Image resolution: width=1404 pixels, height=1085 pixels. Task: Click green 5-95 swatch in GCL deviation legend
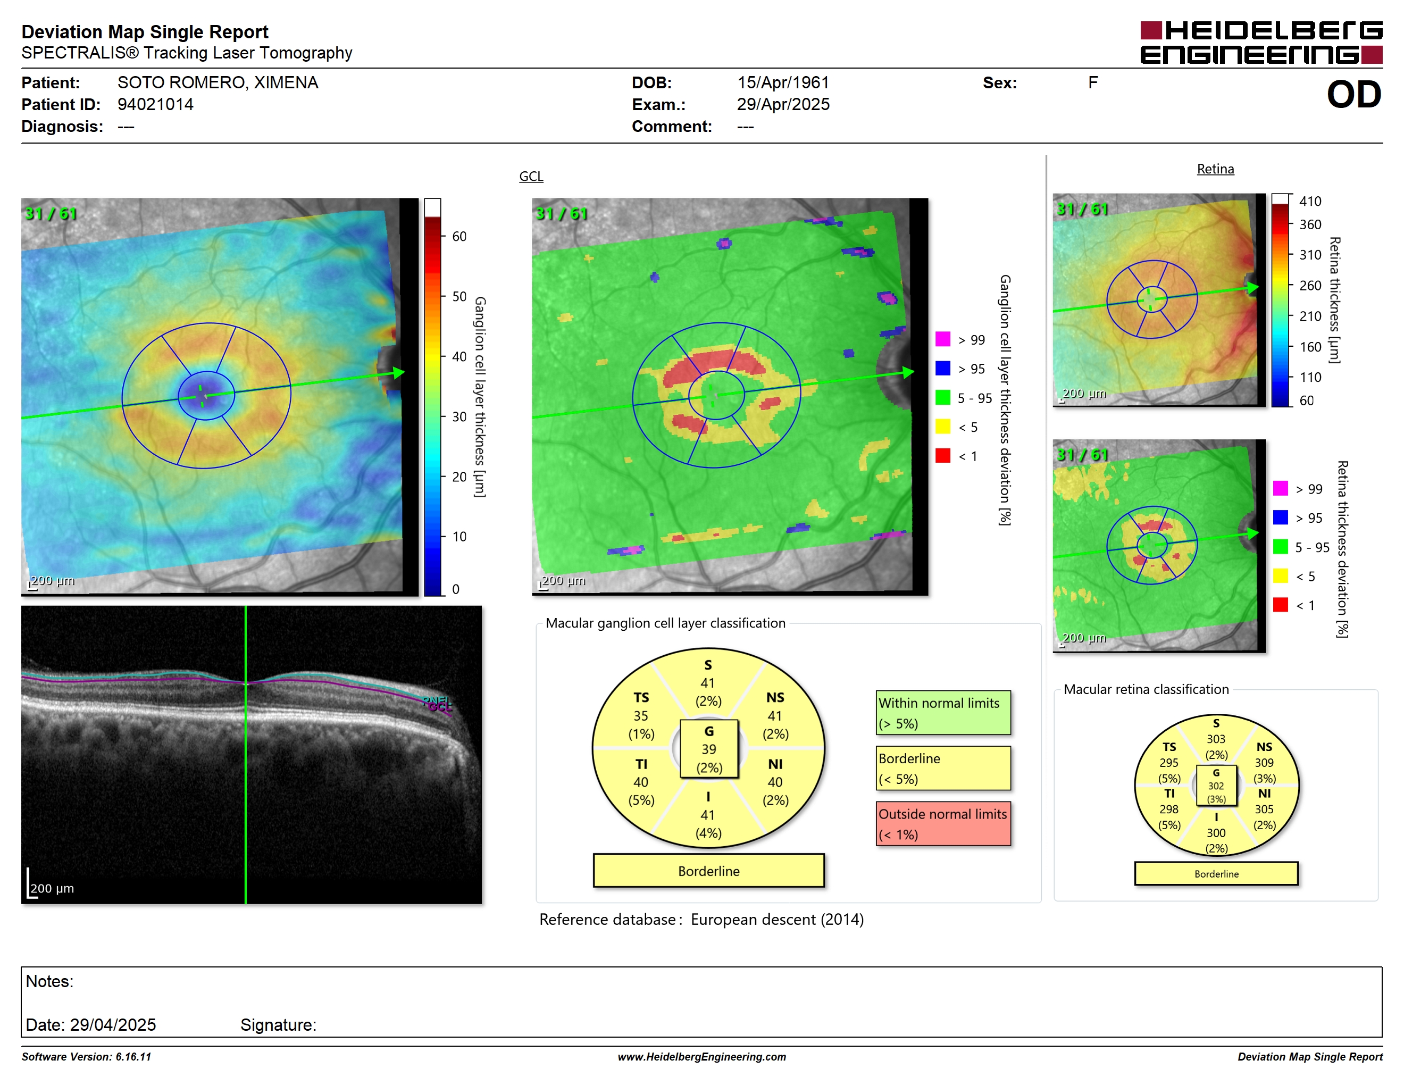click(x=942, y=397)
